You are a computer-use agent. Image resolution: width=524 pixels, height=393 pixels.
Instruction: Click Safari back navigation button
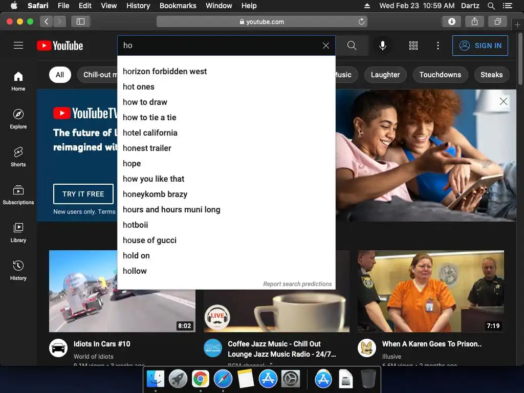(x=47, y=21)
